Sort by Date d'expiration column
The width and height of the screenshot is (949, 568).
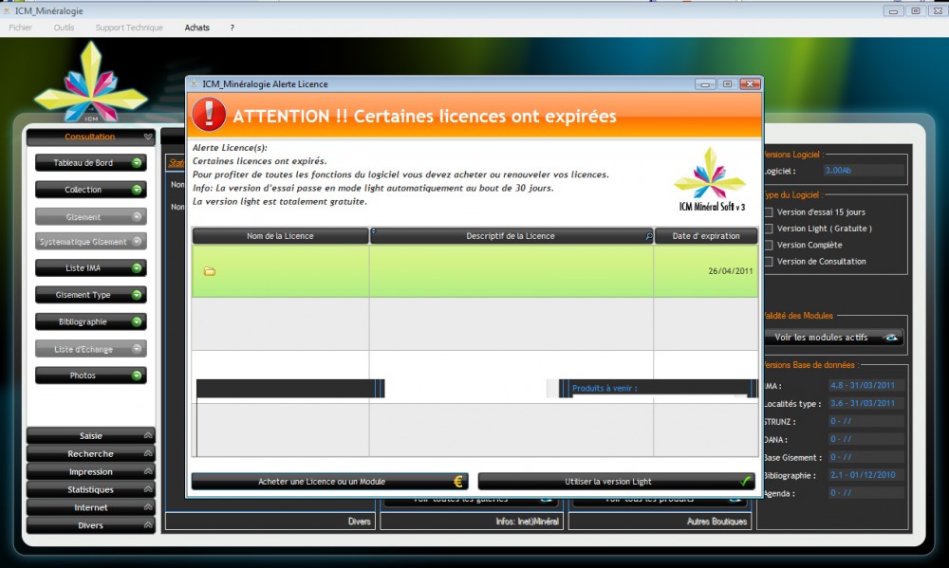point(706,236)
